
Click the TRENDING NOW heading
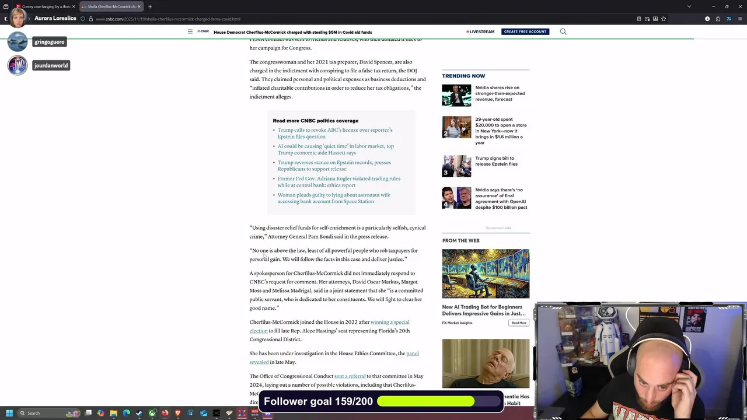pos(463,76)
